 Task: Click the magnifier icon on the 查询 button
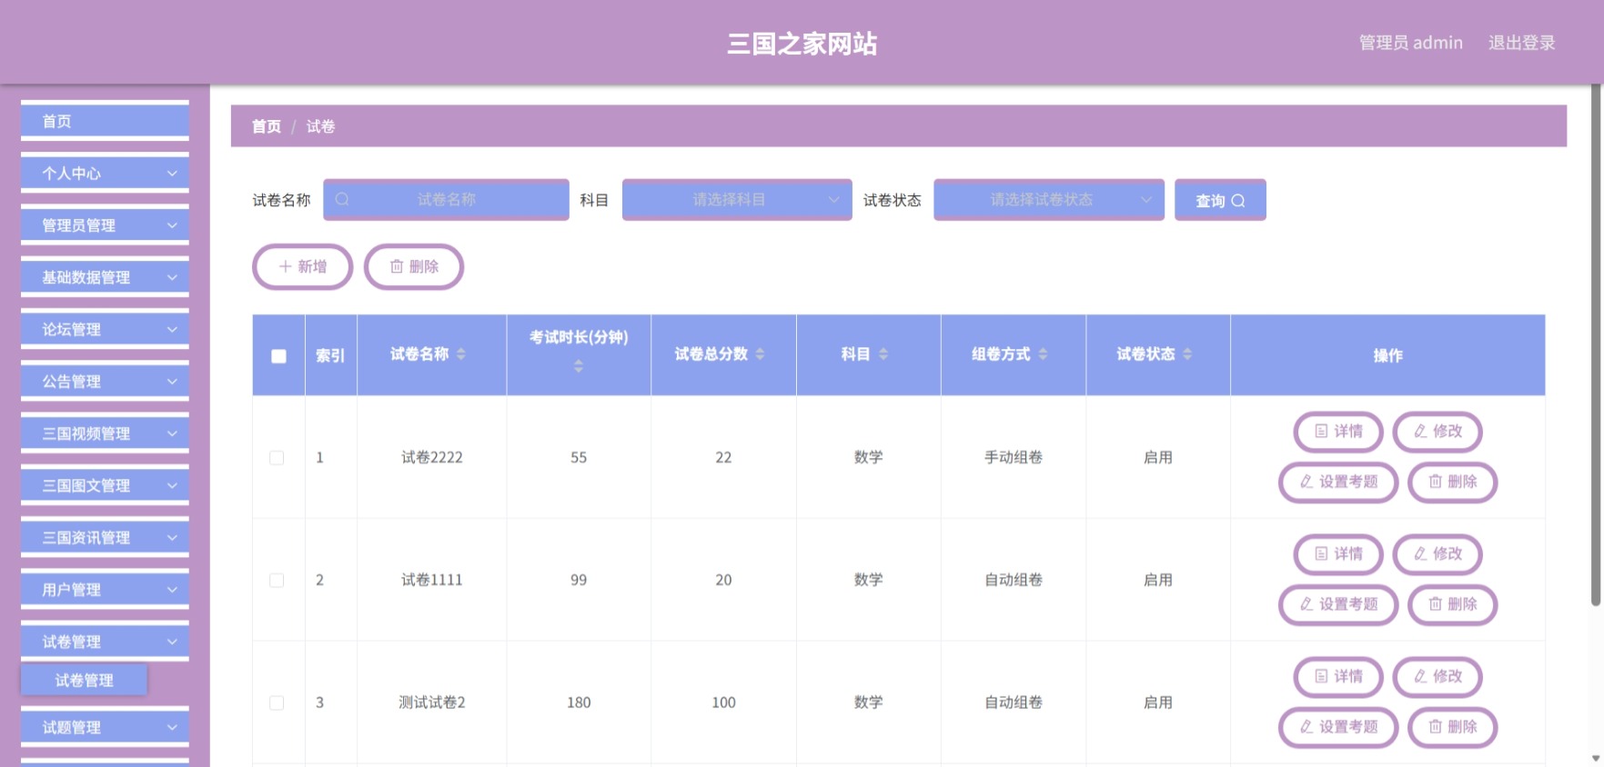point(1238,201)
